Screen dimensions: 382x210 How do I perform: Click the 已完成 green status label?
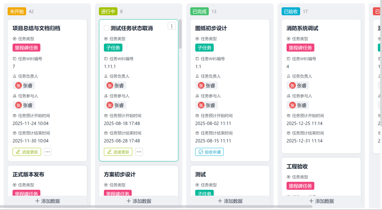click(200, 11)
